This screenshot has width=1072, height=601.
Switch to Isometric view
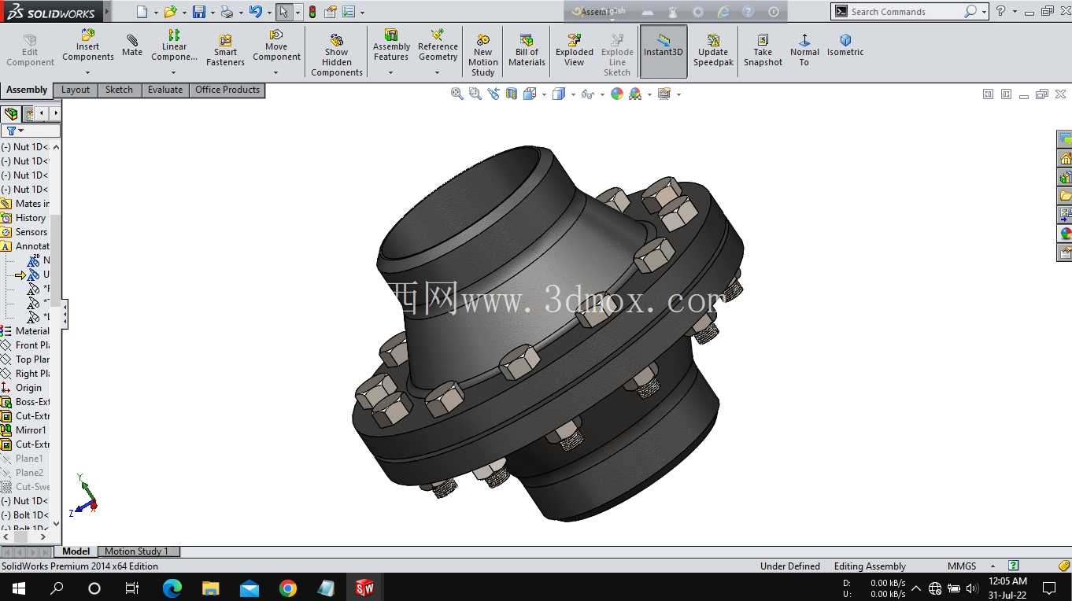845,46
